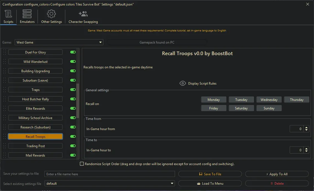This screenshot has height=191, width=314.
Task: Open Character Swapping people icon
Action: [x=83, y=14]
